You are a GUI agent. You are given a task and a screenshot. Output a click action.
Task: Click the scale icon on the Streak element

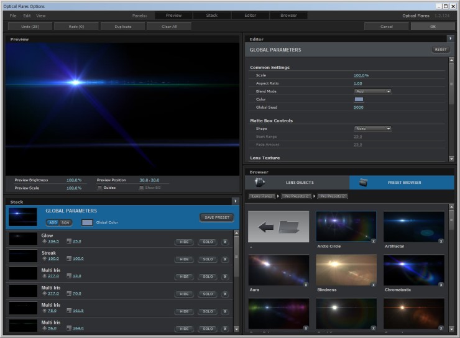coord(68,258)
